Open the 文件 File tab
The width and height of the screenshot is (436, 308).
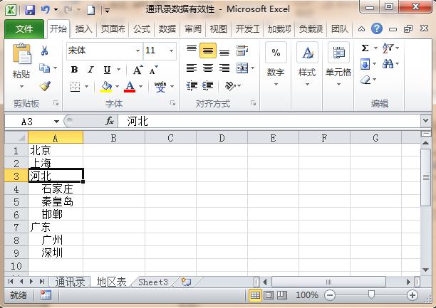24,29
